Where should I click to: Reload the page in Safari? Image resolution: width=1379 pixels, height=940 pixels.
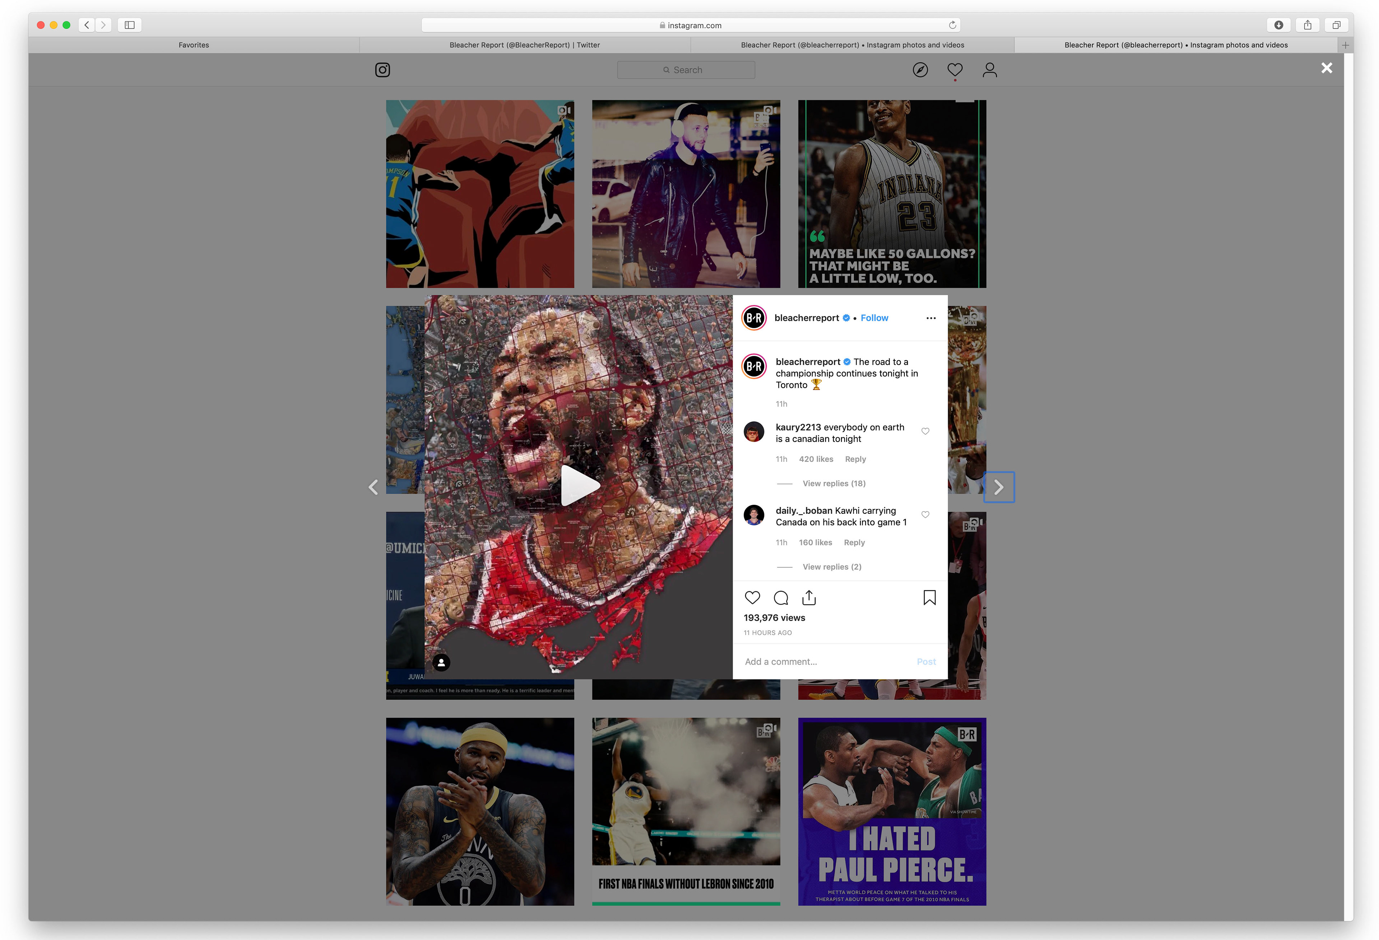click(x=952, y=25)
